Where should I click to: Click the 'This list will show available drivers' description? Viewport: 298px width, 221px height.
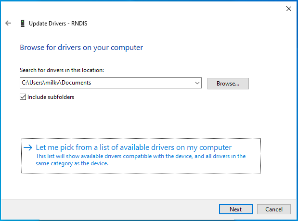pyautogui.click(x=141, y=160)
